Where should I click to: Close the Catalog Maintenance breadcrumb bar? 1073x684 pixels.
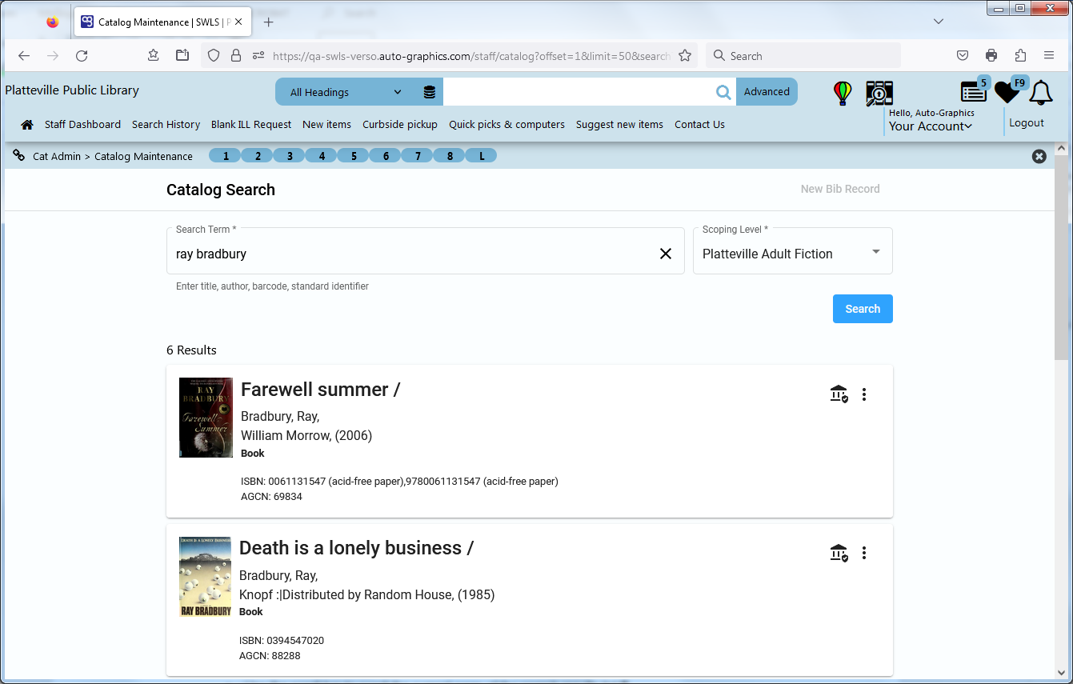[x=1039, y=157]
